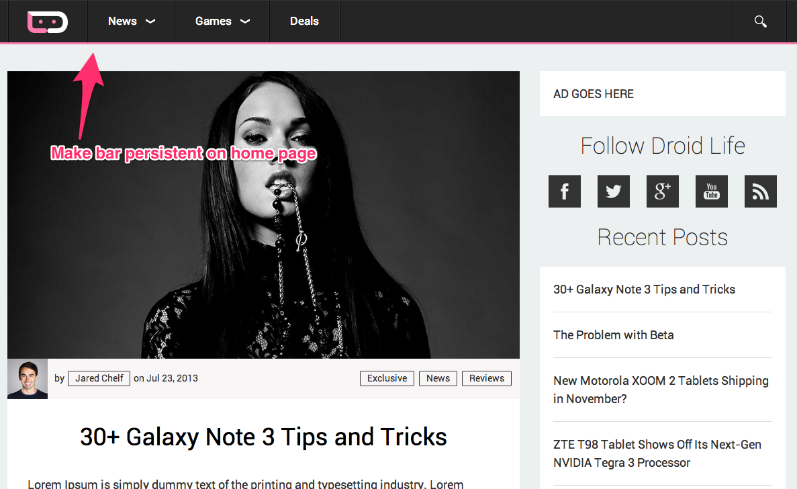Open the YouTube social icon
Screen dimensions: 797x489
(712, 191)
